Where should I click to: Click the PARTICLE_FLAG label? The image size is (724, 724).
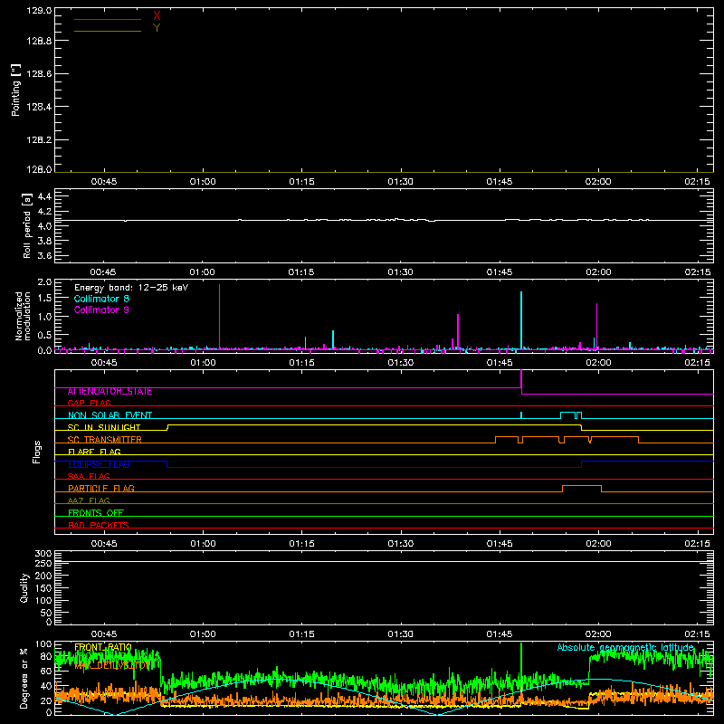click(x=101, y=489)
